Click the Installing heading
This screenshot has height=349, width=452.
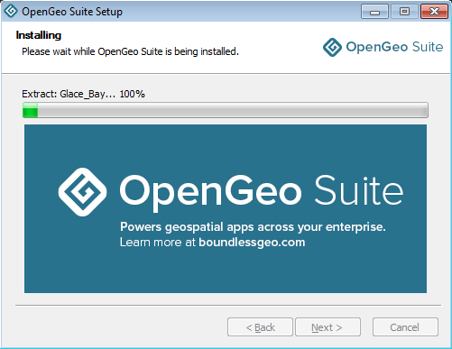39,35
